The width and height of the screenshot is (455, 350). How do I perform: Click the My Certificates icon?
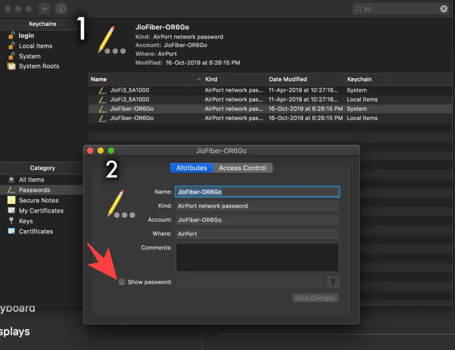[11, 211]
